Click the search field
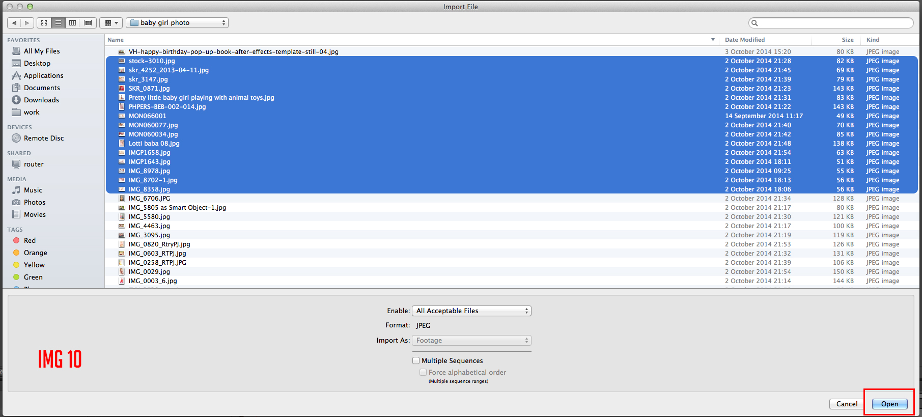Image resolution: width=922 pixels, height=417 pixels. coord(831,23)
